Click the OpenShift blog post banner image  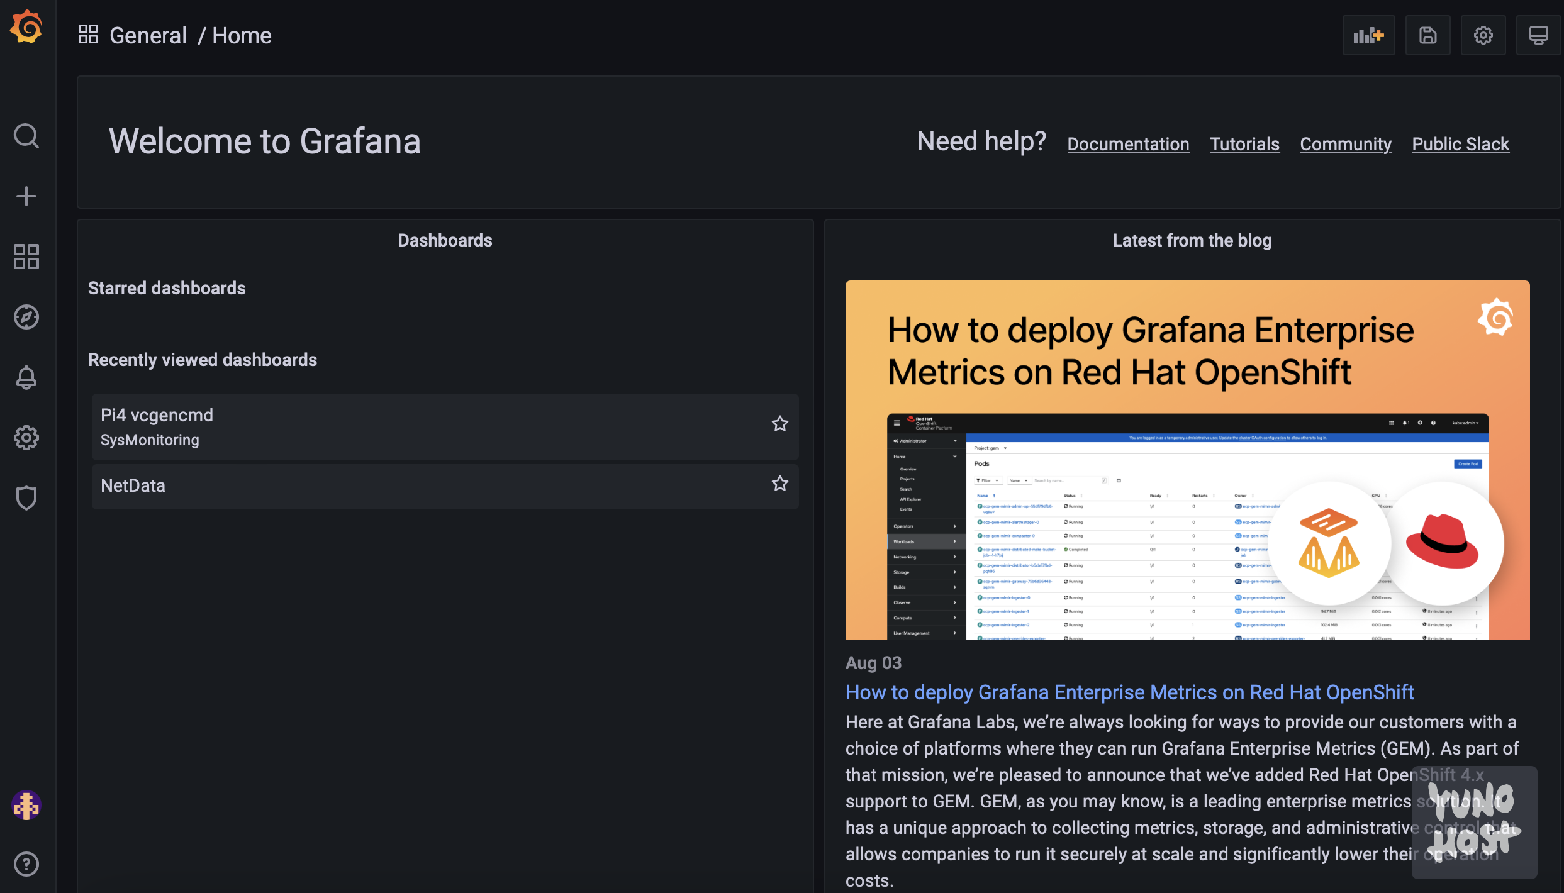1187,460
